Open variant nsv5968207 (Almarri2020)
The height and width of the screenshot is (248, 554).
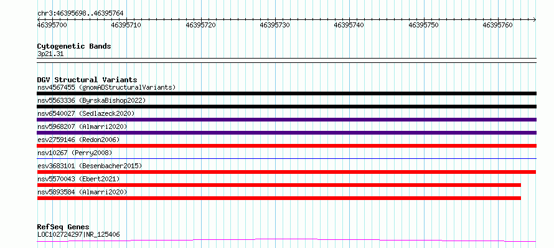point(82,126)
